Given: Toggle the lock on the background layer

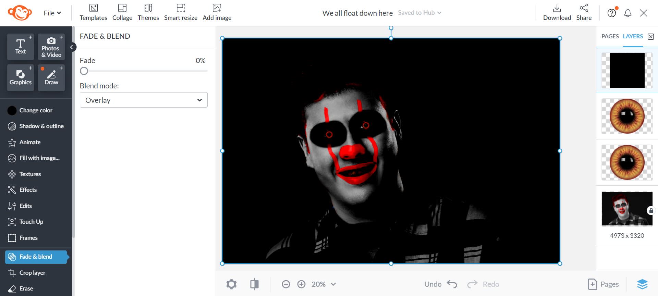Looking at the screenshot, I should pyautogui.click(x=651, y=210).
